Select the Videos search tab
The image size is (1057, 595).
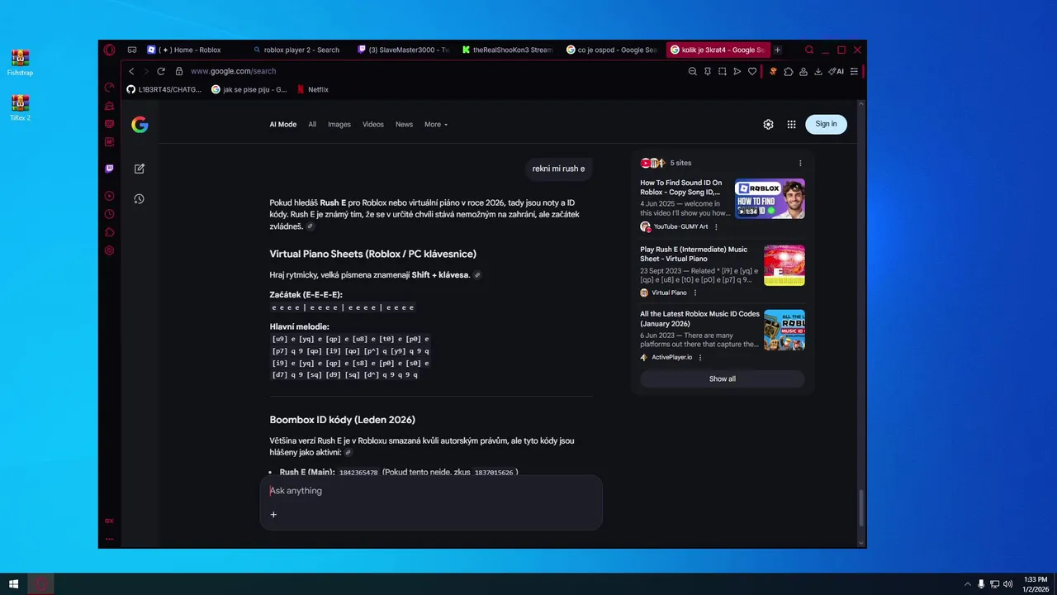point(373,124)
